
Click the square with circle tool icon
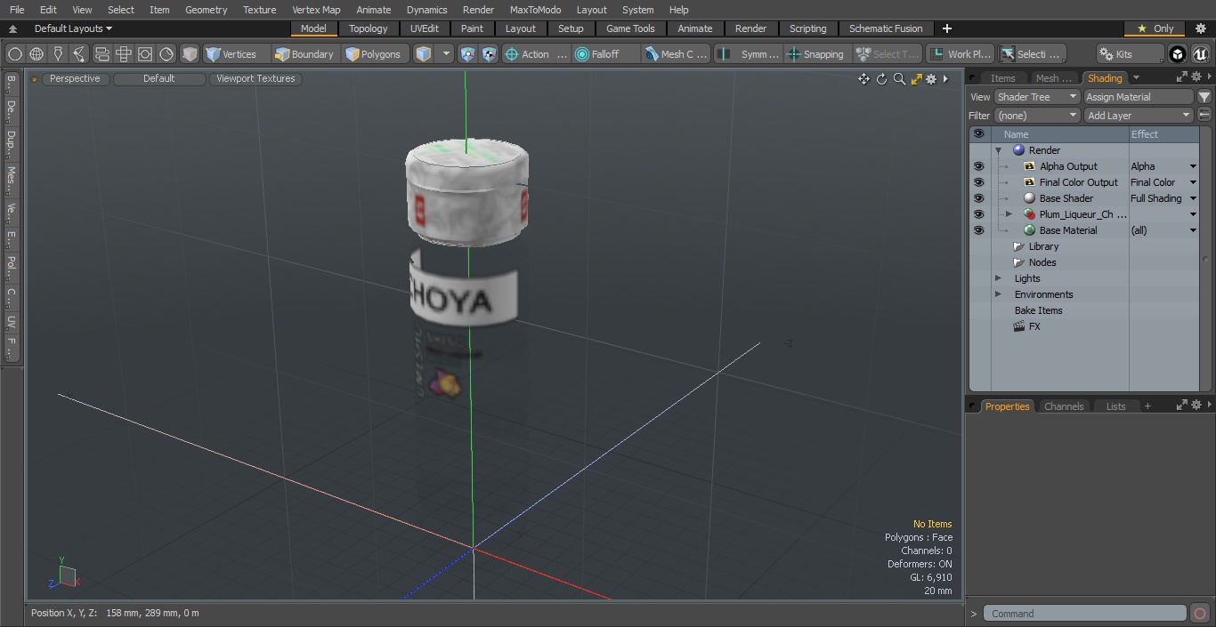click(x=145, y=54)
